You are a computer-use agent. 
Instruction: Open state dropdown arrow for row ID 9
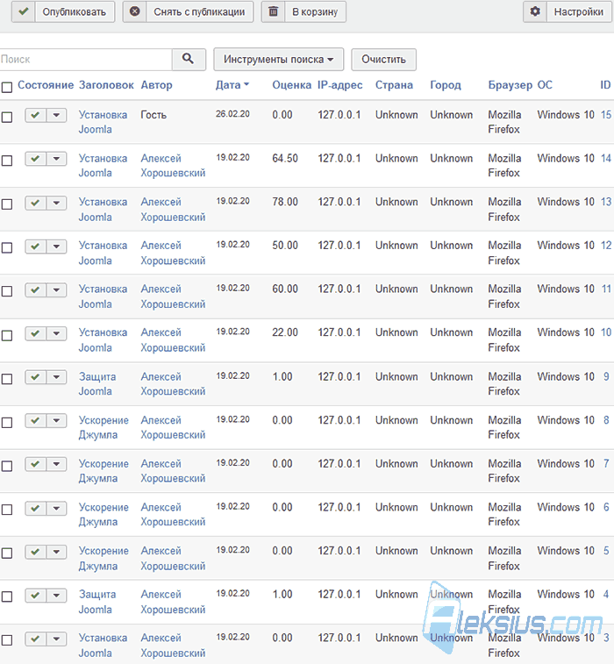pos(56,377)
